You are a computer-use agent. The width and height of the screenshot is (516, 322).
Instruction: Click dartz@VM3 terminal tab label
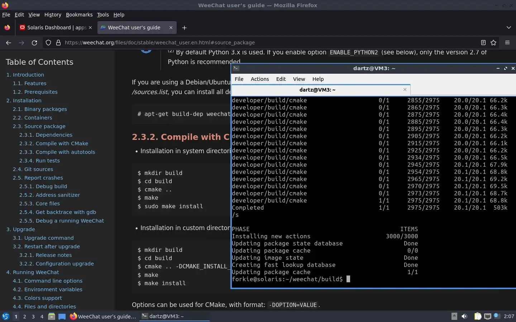click(x=317, y=90)
